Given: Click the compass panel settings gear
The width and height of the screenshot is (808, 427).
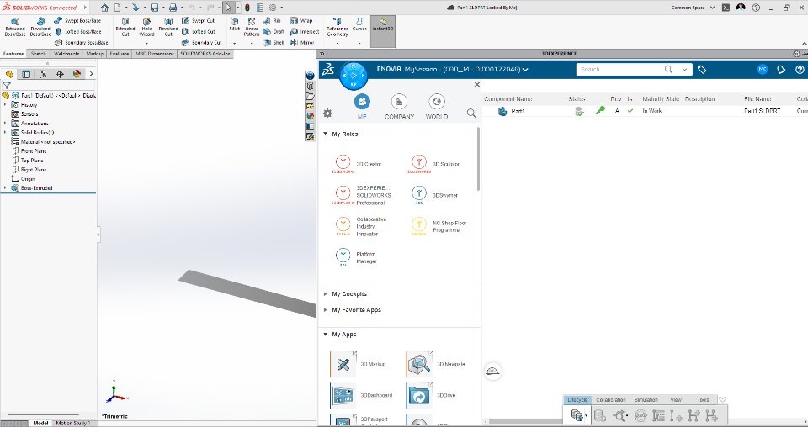Looking at the screenshot, I should [327, 113].
